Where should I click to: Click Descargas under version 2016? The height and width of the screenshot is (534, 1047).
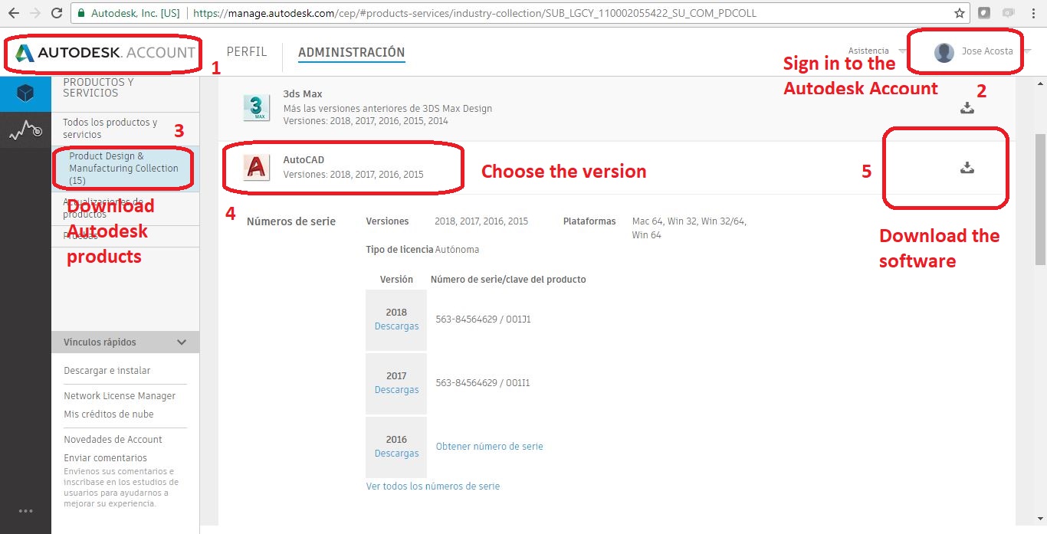click(x=397, y=454)
